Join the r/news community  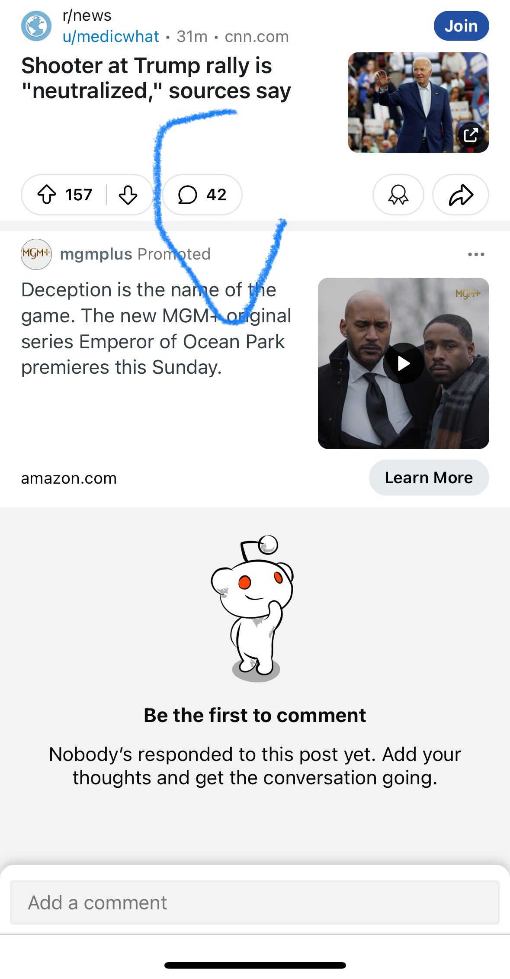[x=461, y=26]
